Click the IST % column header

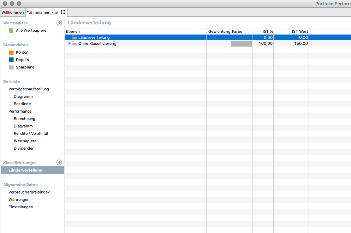(263, 31)
